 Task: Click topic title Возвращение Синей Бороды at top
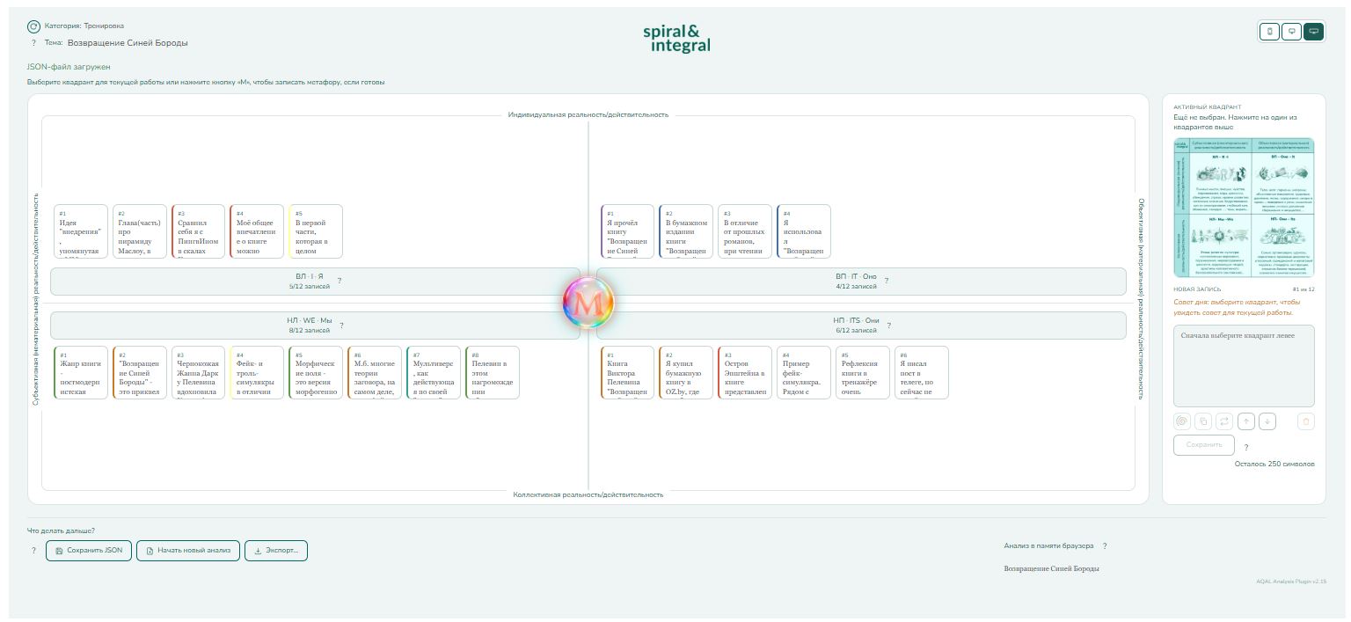click(x=128, y=42)
